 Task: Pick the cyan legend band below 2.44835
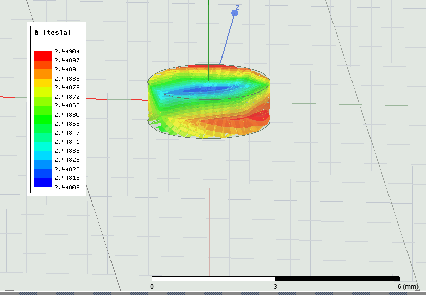pos(44,155)
